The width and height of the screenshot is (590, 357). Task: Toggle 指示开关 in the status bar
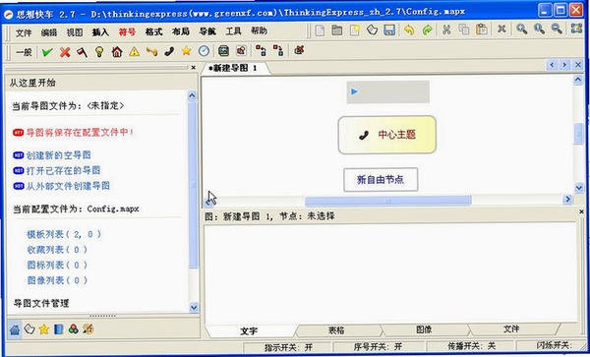tap(288, 347)
